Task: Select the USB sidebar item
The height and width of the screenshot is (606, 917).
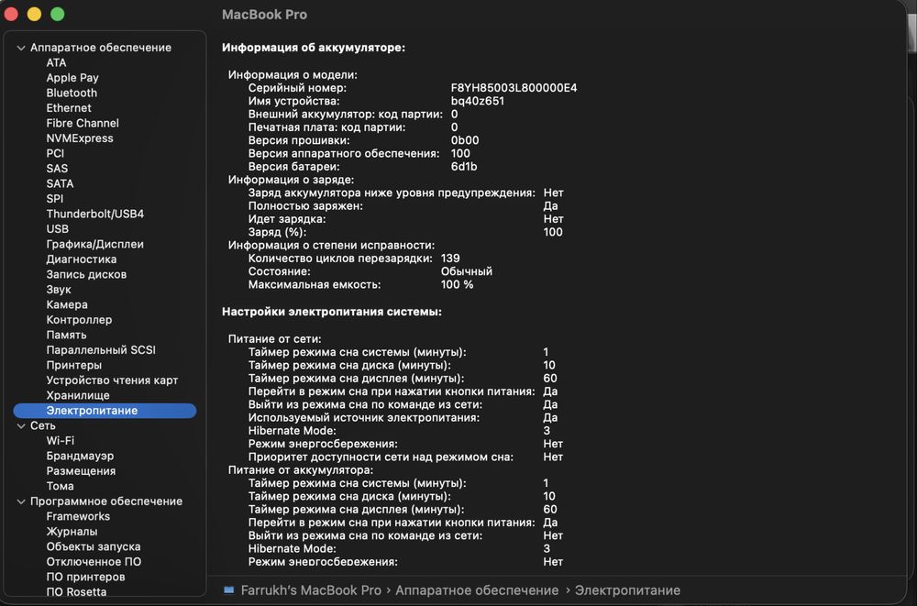Action: click(x=57, y=229)
